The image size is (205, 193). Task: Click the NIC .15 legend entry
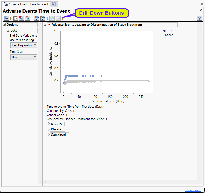[x=165, y=31]
